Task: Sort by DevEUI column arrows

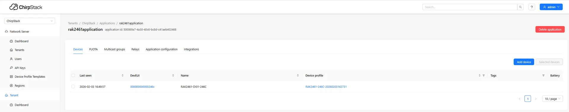Action: [x=173, y=76]
